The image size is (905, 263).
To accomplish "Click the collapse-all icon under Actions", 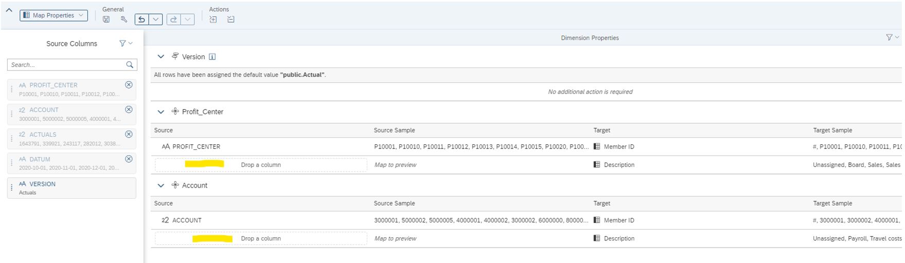I will tap(231, 20).
